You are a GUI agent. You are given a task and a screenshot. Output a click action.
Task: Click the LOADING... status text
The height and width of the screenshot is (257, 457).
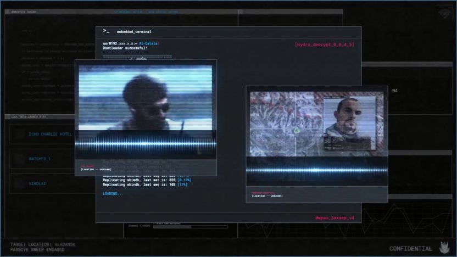[x=113, y=194]
